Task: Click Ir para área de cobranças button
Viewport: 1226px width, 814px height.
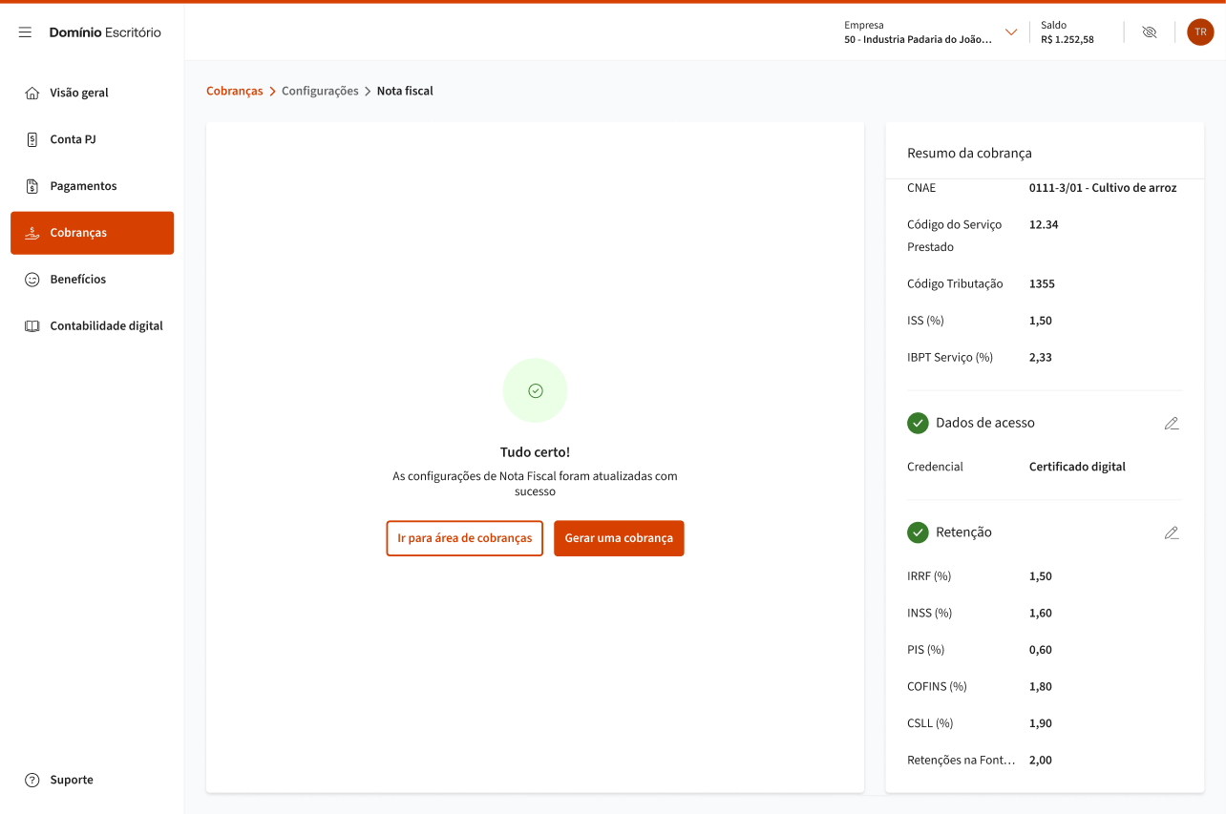Action: click(464, 538)
